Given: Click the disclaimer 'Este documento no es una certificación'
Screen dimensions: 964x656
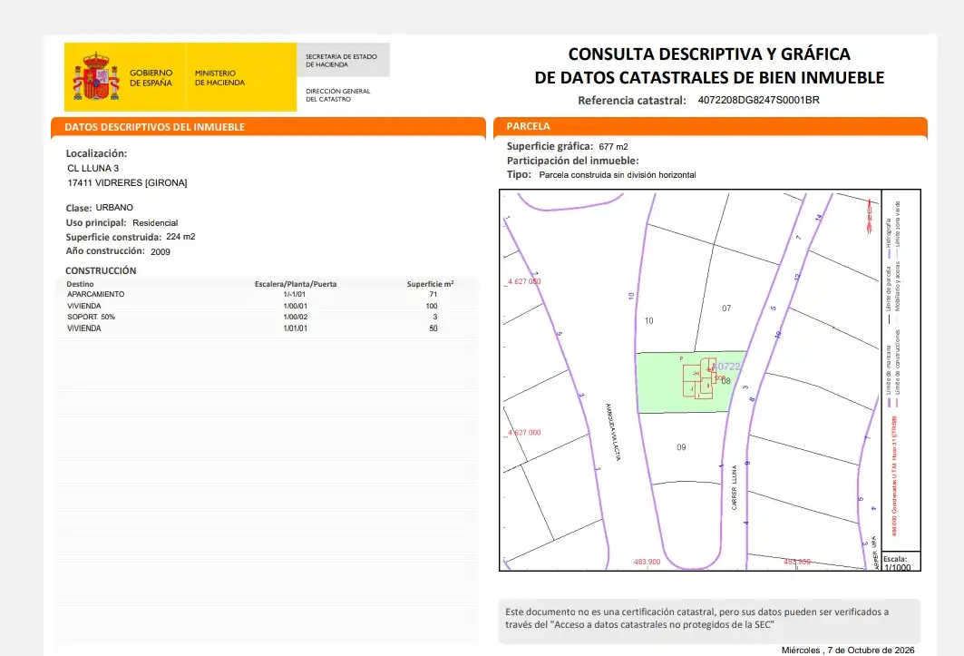Looking at the screenshot, I should coord(696,618).
